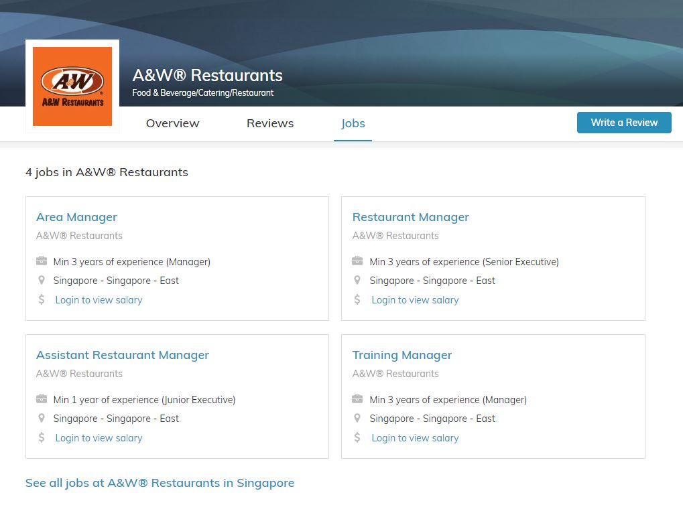683x505 pixels.
Task: Open the Overview tab
Action: tap(172, 123)
